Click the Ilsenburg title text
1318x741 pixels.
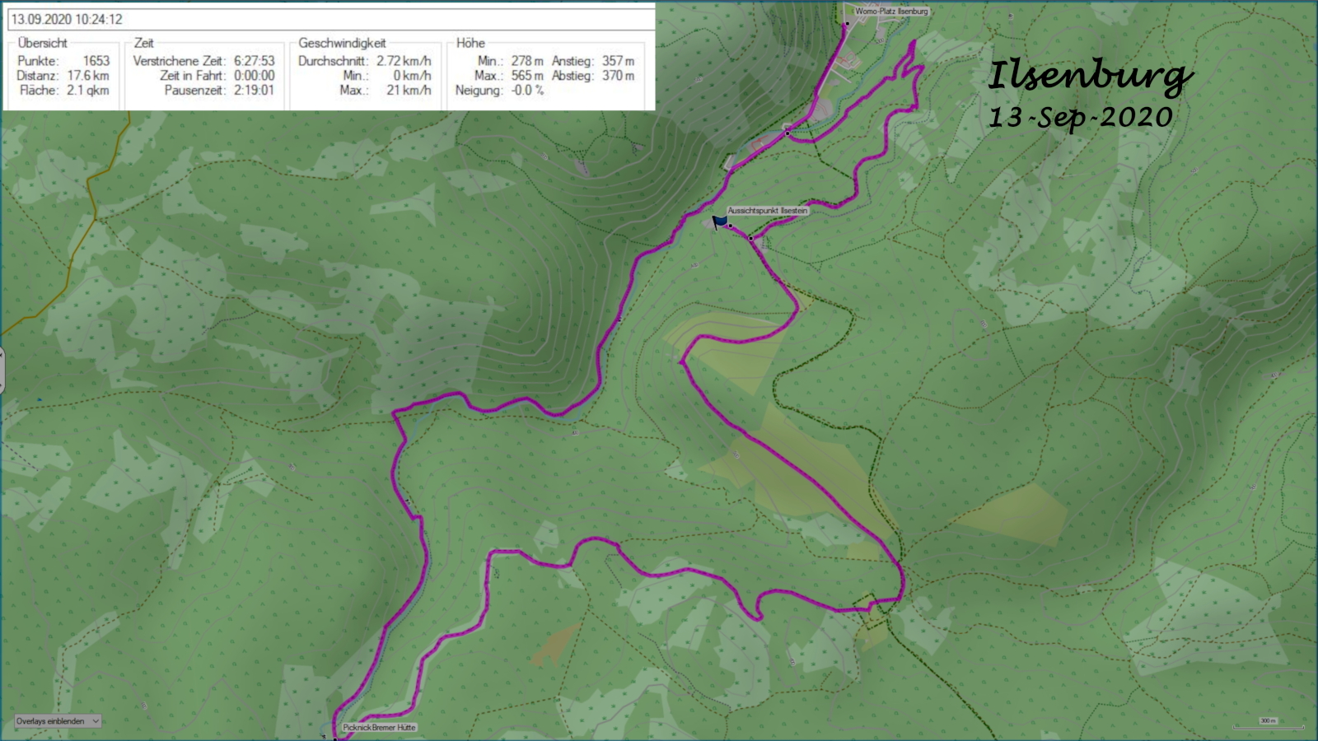pyautogui.click(x=1090, y=77)
